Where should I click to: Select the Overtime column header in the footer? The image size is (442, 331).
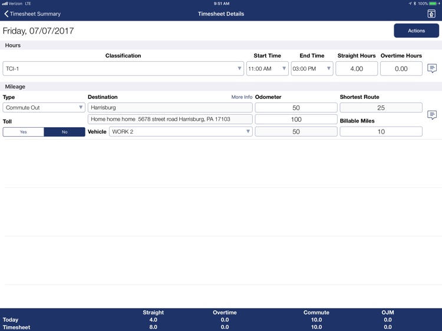tap(225, 312)
